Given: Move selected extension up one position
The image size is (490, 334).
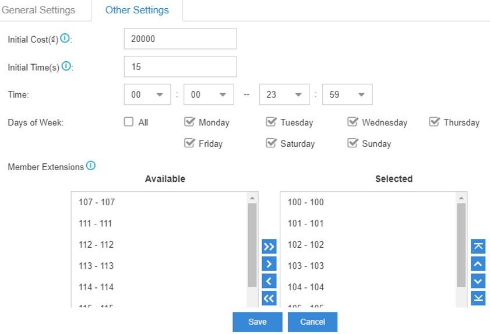Looking at the screenshot, I should [478, 264].
